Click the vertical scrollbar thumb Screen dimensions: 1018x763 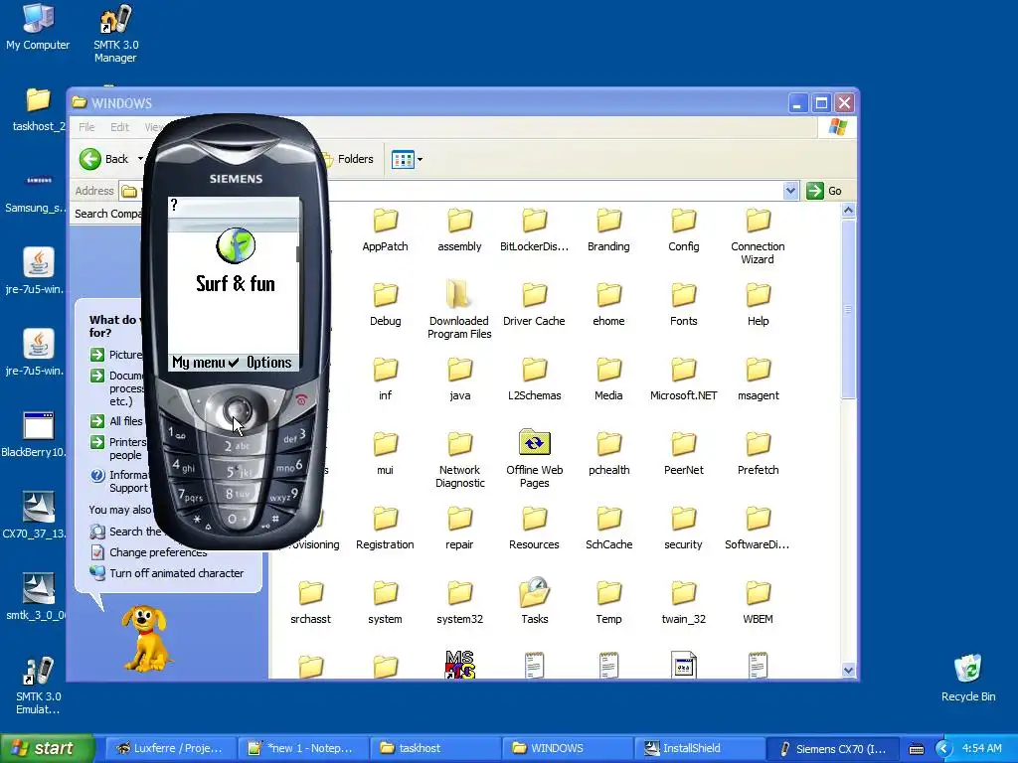click(848, 309)
